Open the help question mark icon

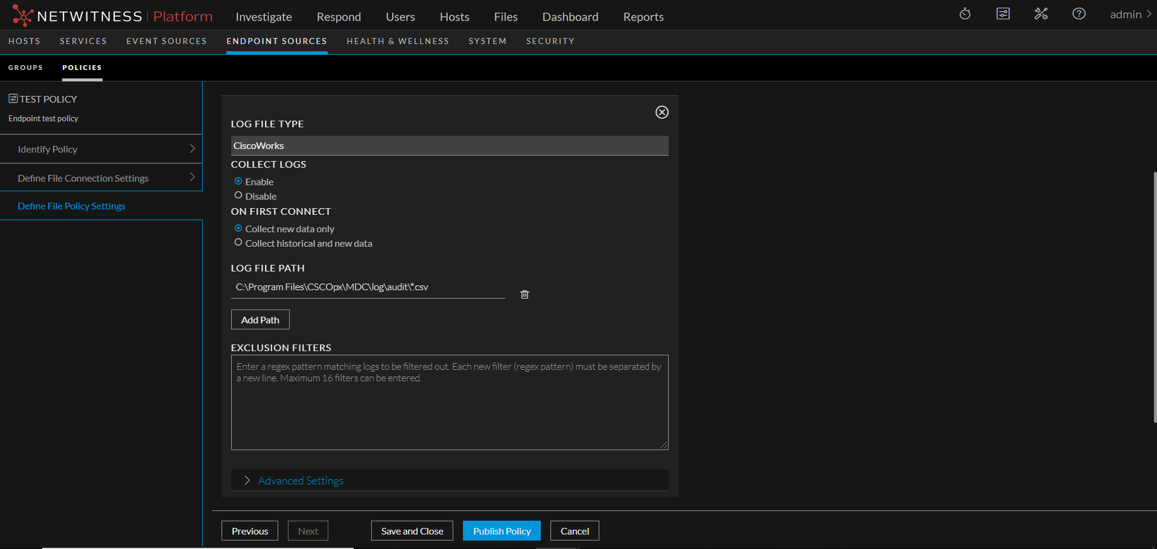click(1079, 14)
